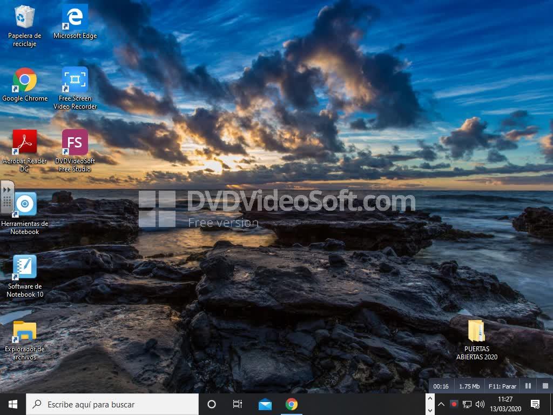
Task: Open the Mail app from taskbar
Action: tap(265, 404)
